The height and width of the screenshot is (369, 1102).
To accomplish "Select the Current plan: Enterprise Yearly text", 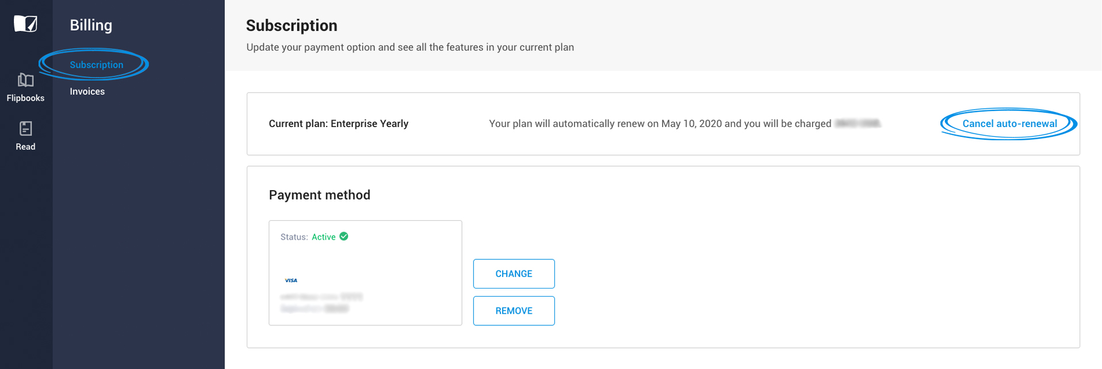I will click(338, 123).
